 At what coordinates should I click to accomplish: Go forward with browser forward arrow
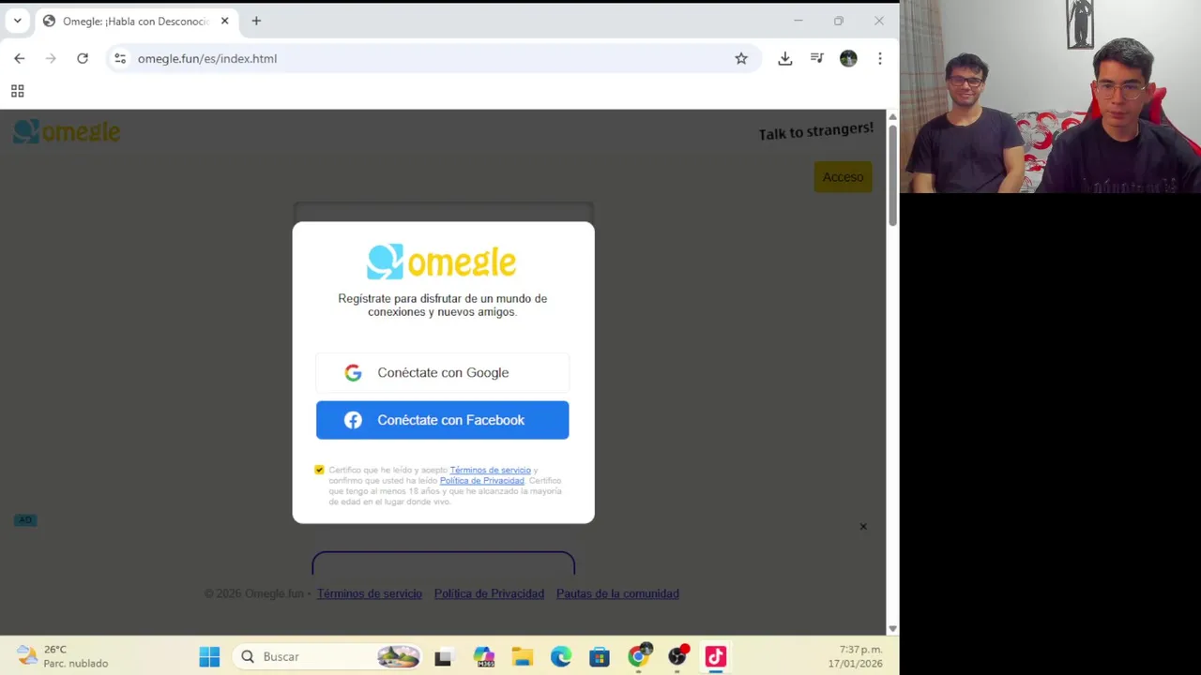51,58
